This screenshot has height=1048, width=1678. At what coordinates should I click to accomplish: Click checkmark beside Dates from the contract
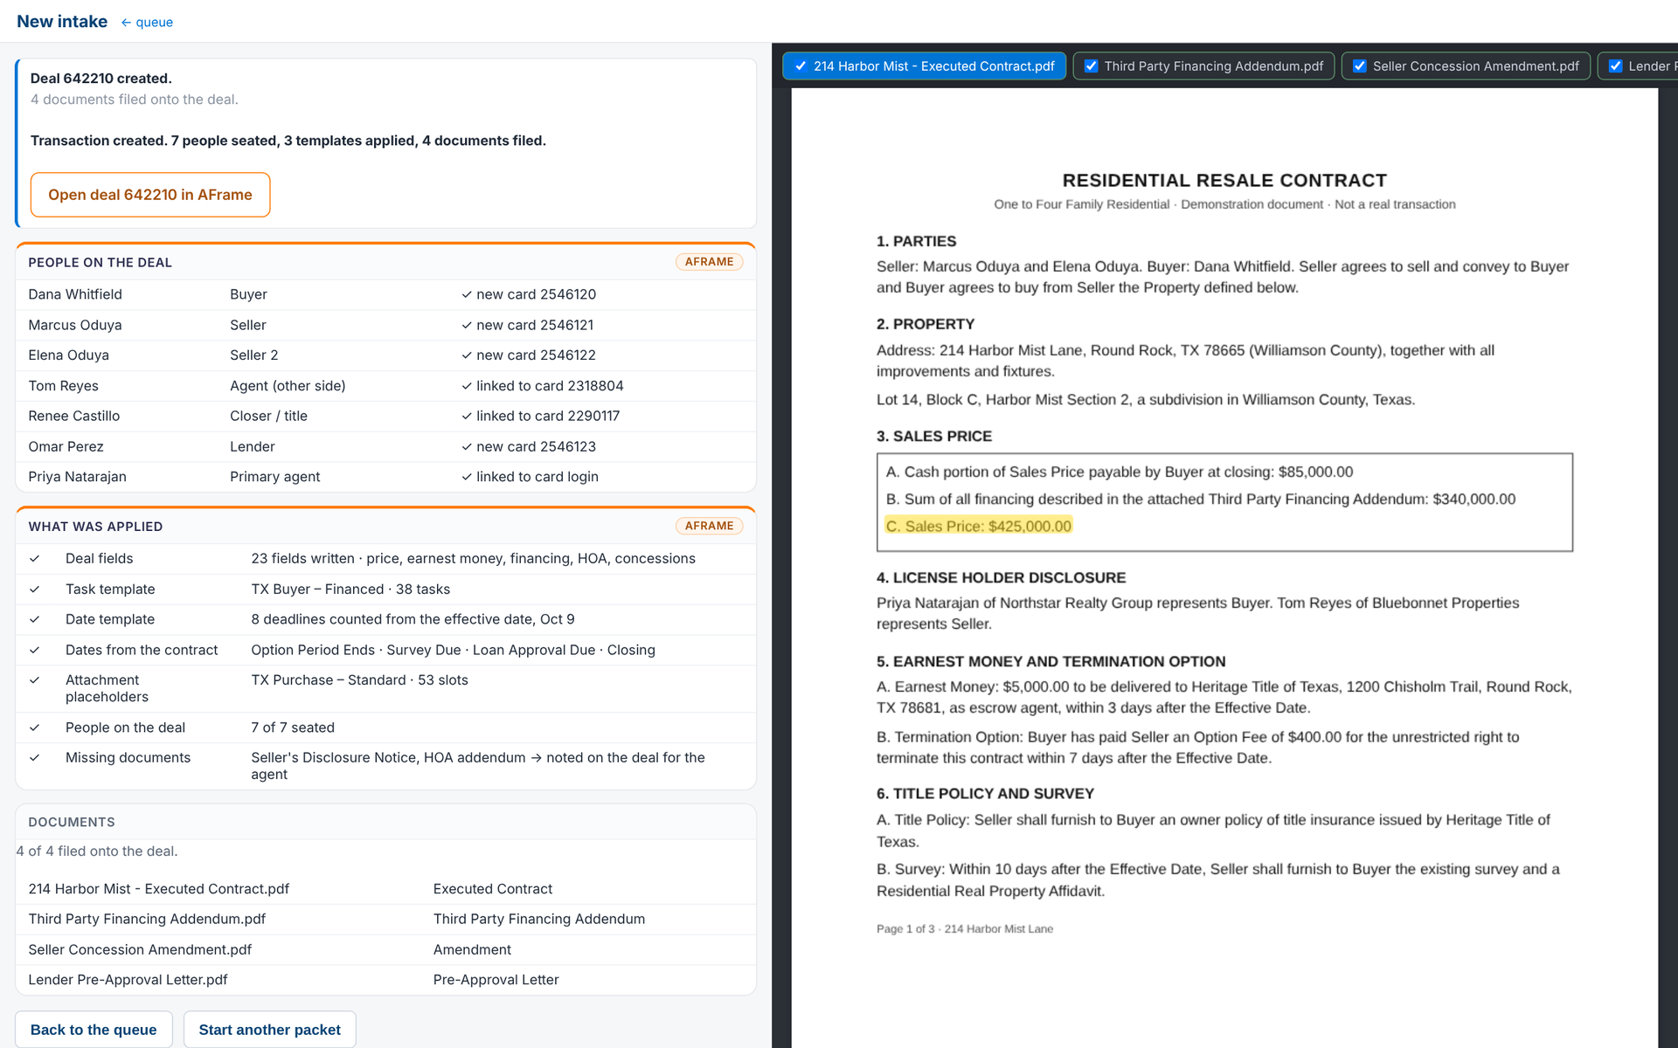[x=35, y=650]
